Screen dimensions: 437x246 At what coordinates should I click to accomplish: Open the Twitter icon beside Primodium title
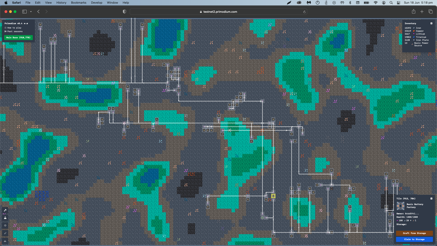[27, 24]
